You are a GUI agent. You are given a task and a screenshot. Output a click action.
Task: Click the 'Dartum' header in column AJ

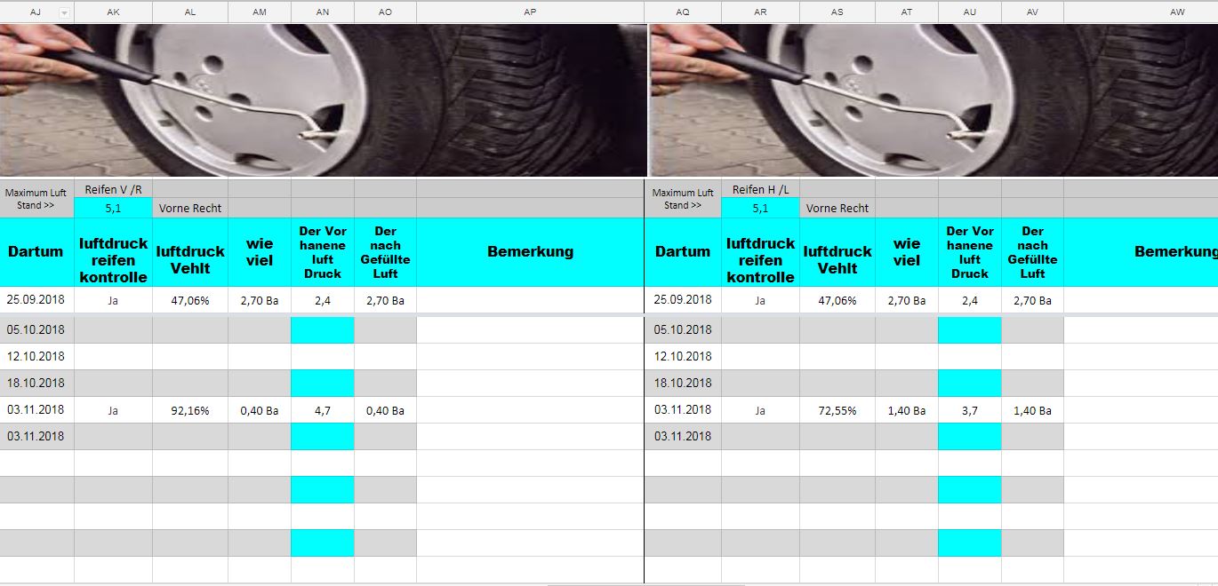[36, 252]
